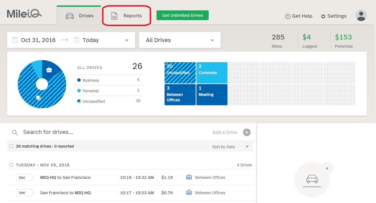
Task: Click the search magnifier icon
Action: (15, 133)
